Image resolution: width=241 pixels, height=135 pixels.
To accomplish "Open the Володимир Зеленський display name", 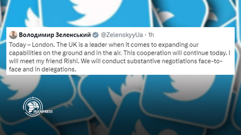I will point(55,35).
